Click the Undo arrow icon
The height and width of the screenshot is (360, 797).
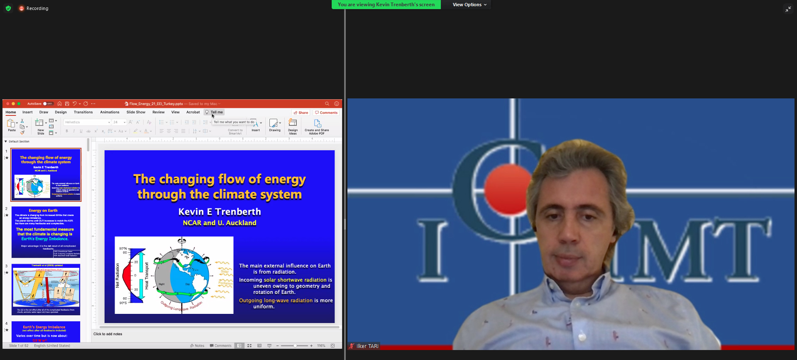click(x=74, y=104)
